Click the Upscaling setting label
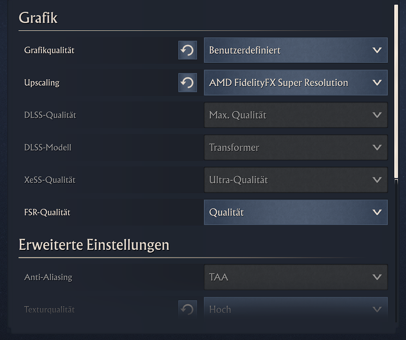Viewport: 406px width, 340px height. (42, 83)
